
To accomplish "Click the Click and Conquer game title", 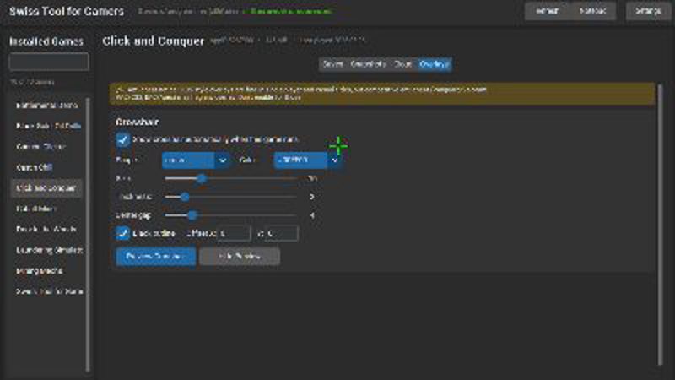I will click(154, 41).
